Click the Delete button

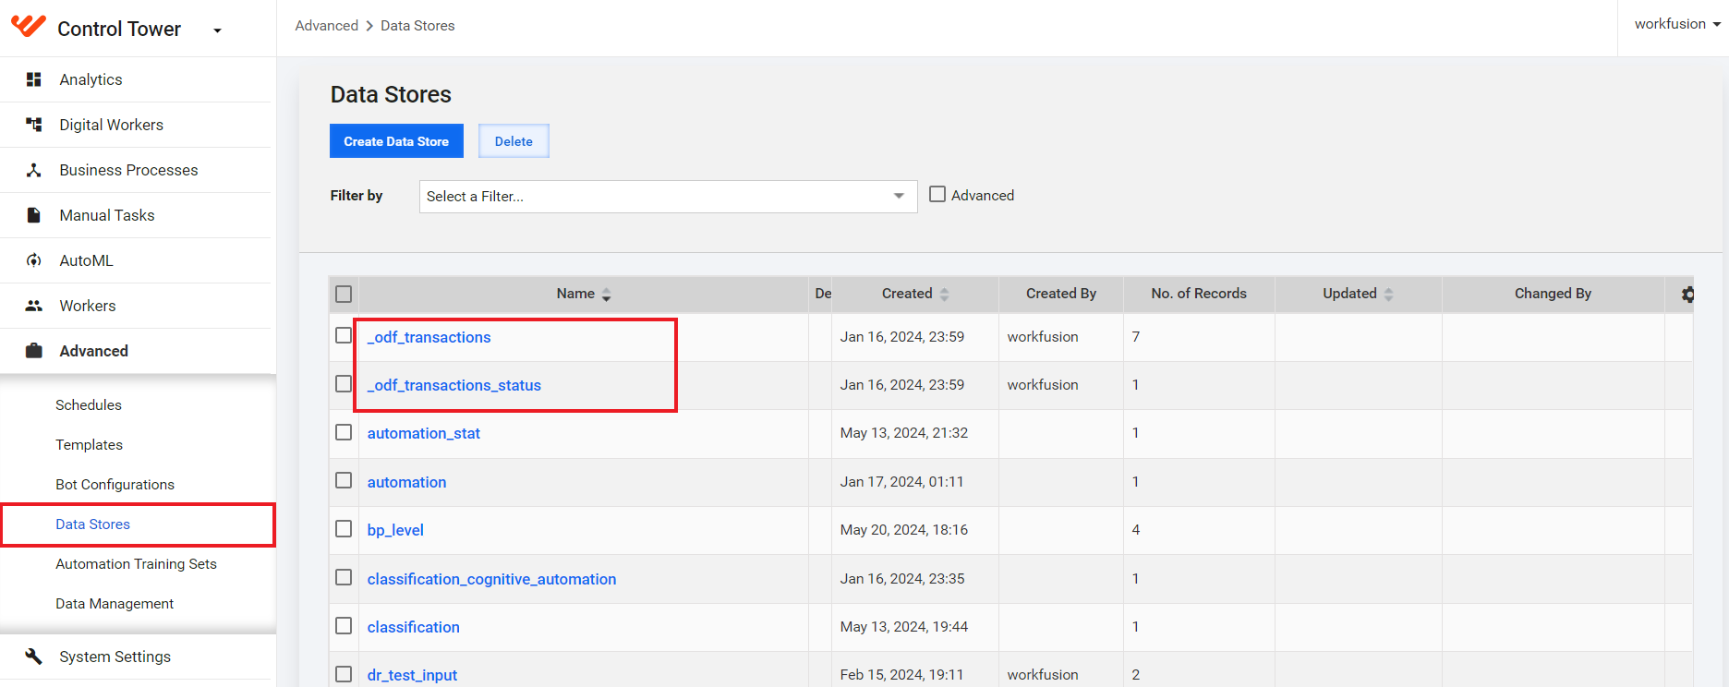pos(514,141)
